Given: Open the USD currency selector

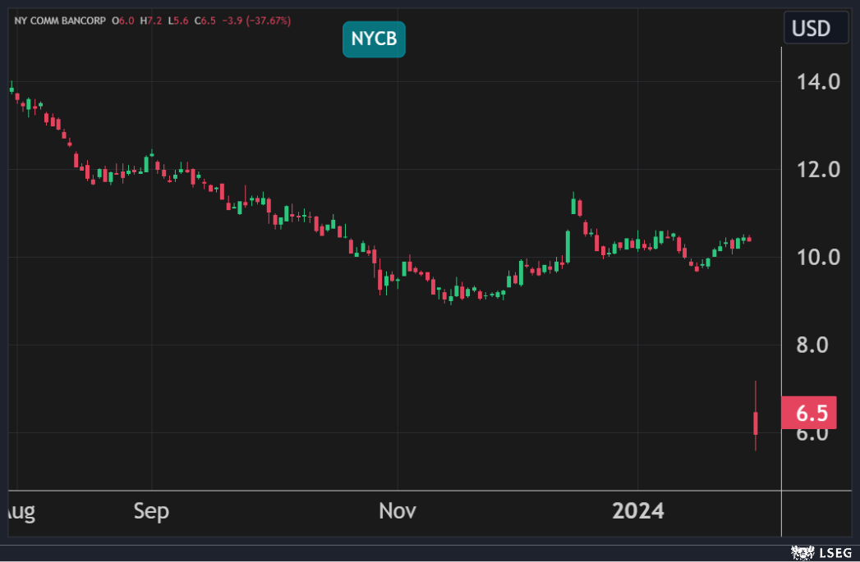Looking at the screenshot, I should (810, 30).
